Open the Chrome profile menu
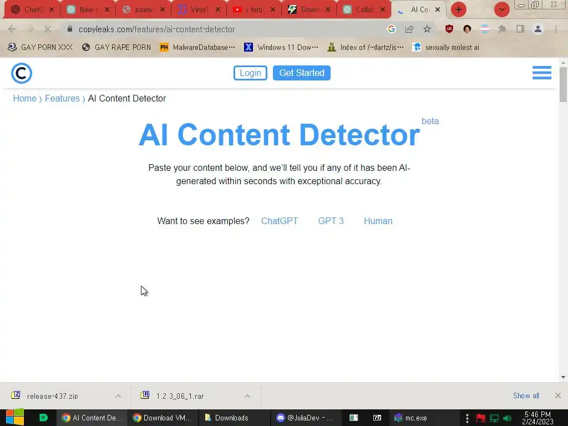The width and height of the screenshot is (568, 426). pos(538,29)
